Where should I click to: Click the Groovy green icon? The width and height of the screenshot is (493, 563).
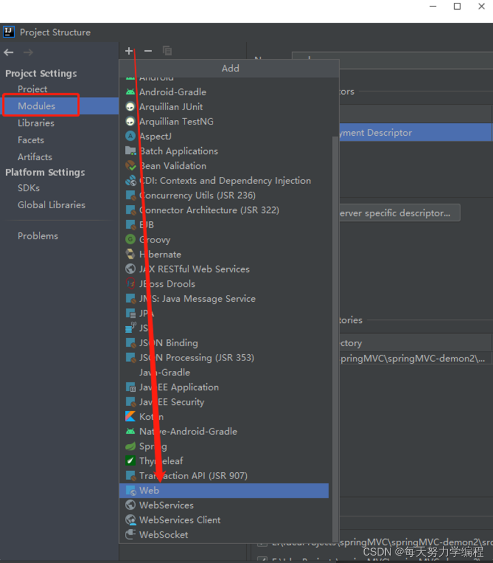tap(131, 239)
